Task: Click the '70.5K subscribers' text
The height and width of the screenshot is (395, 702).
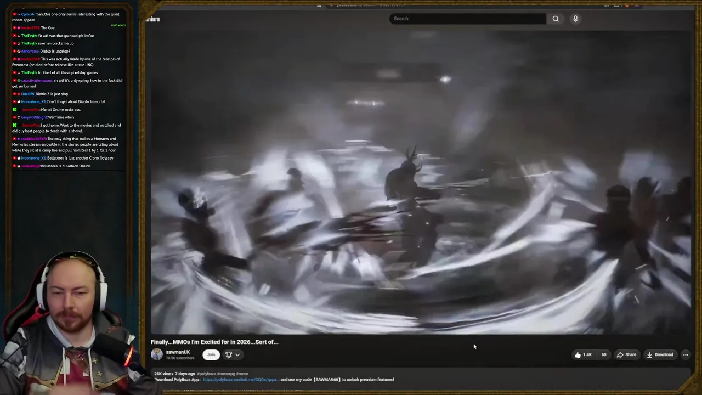Action: tap(180, 358)
